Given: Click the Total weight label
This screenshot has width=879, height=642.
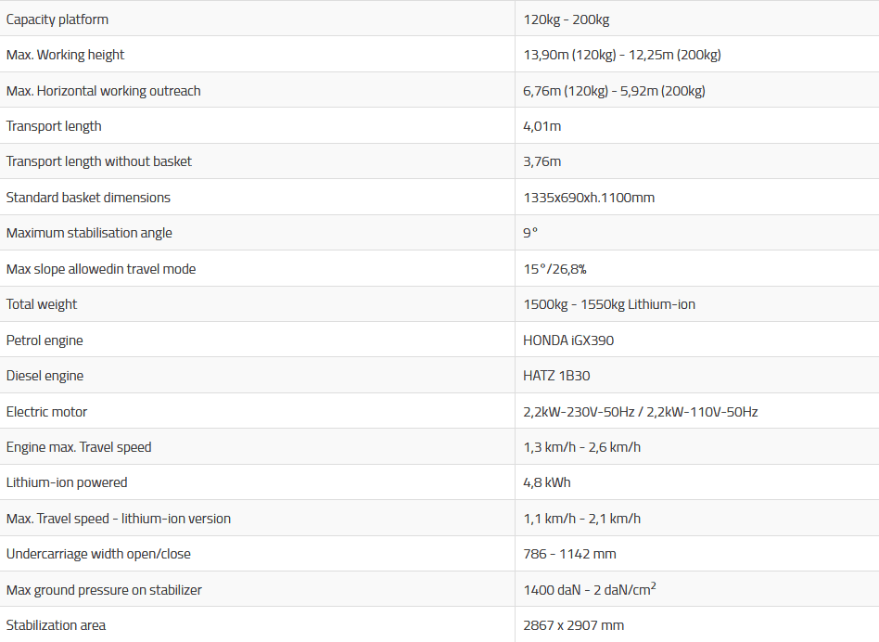Looking at the screenshot, I should point(42,304).
